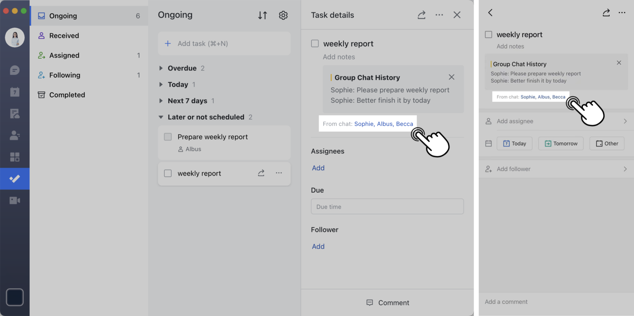This screenshot has width=634, height=316.
Task: Check the weekly report checkbox in mobile view
Action: coord(489,35)
